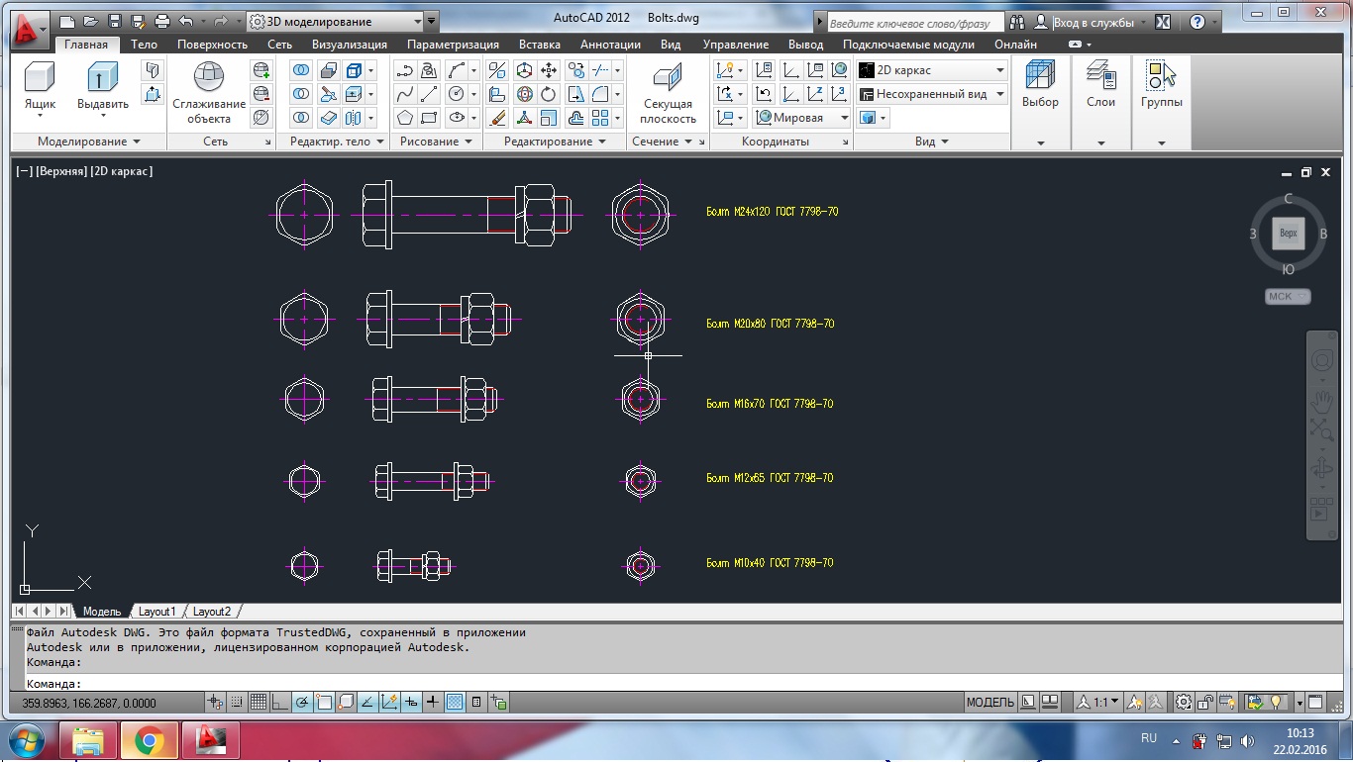Screen dimensions: 1353x762
Task: Click the Open file icon in quick access
Action: [x=91, y=21]
